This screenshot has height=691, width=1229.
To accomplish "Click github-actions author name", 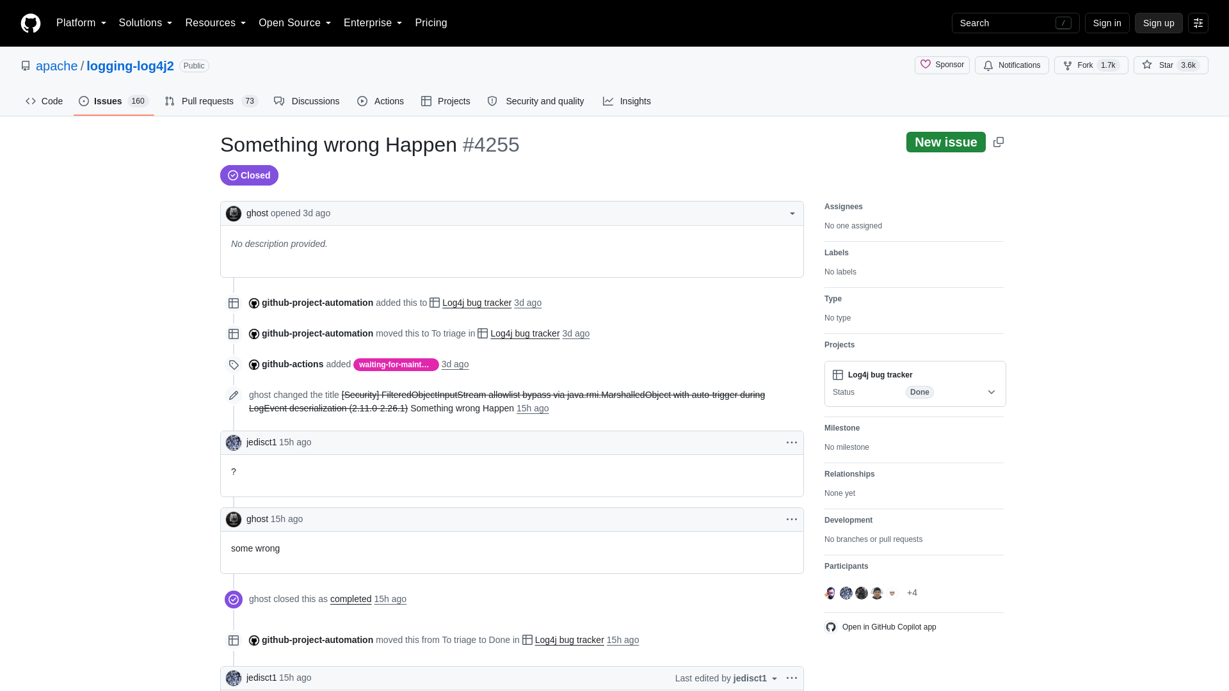I will point(293,365).
